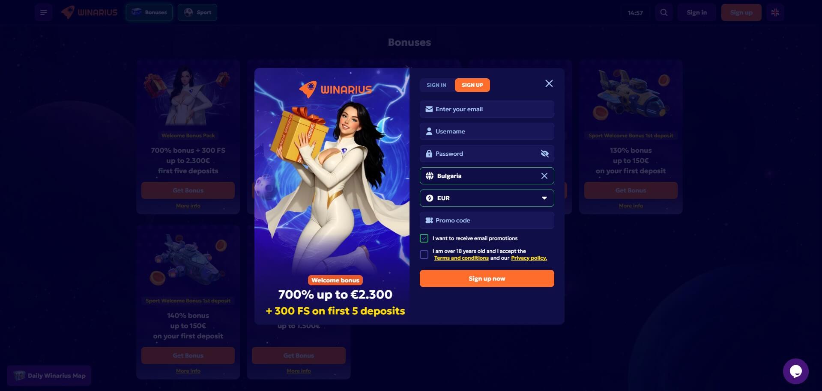Toggle password visibility eye icon
Screen dimensions: 822x391
544,154
